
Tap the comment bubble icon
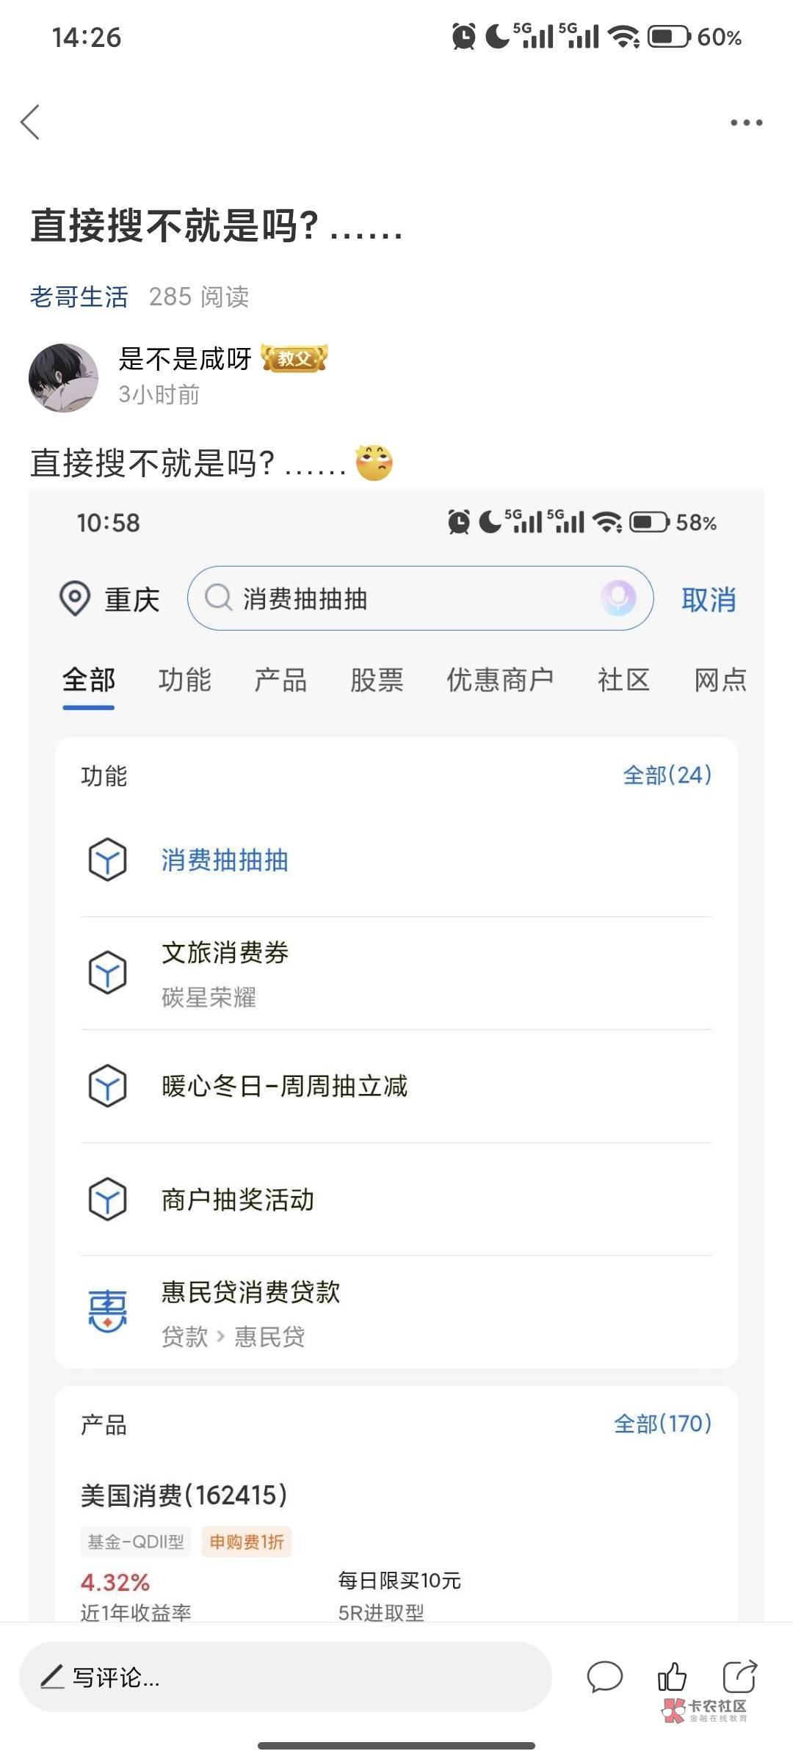click(604, 1677)
